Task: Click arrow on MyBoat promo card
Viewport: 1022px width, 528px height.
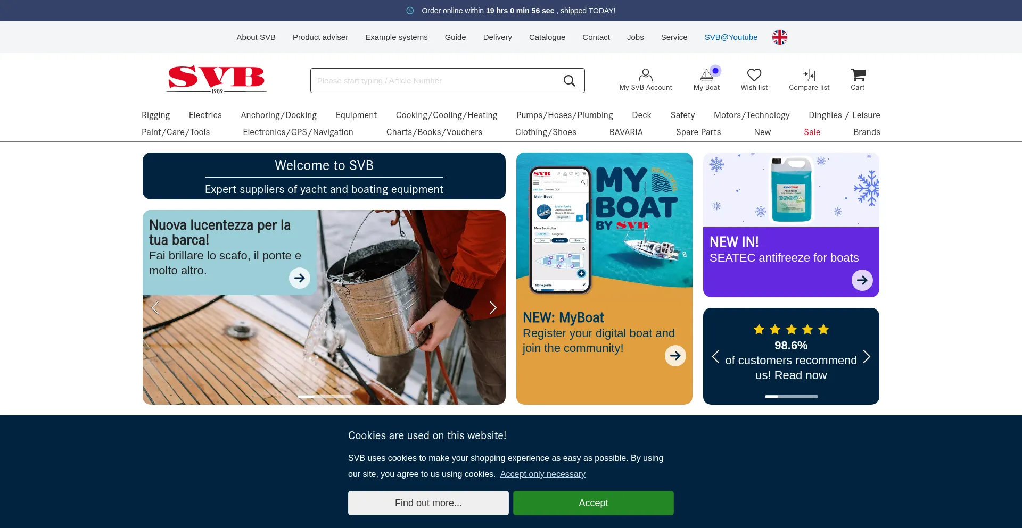Action: click(675, 356)
